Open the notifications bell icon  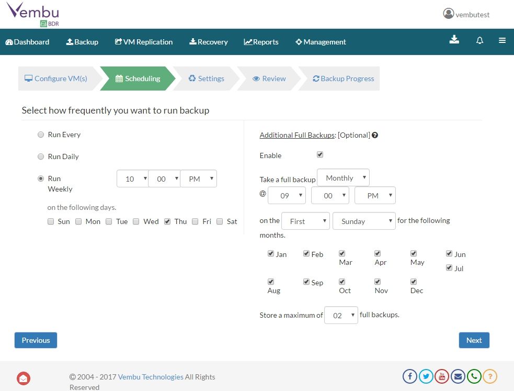pyautogui.click(x=479, y=40)
